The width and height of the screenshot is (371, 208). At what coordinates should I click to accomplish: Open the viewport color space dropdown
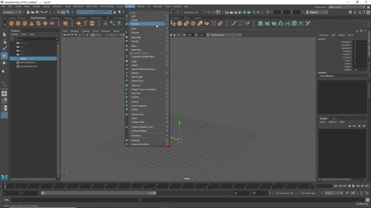tap(225, 35)
